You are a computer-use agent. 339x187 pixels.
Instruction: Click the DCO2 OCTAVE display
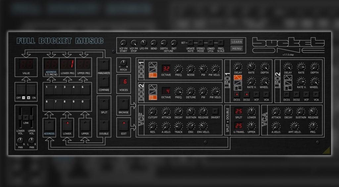tap(166, 91)
